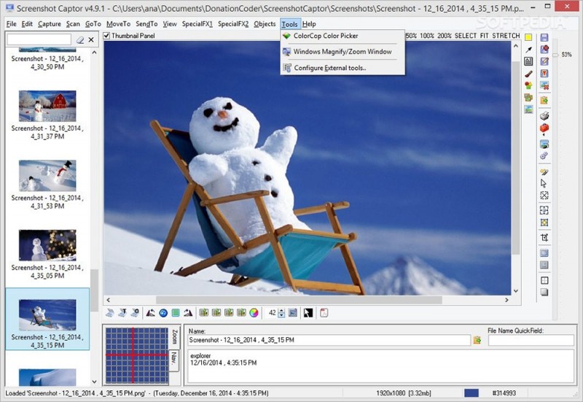Click the first scanner icon in bottom toolbar
The width and height of the screenshot is (583, 402).
[110, 313]
